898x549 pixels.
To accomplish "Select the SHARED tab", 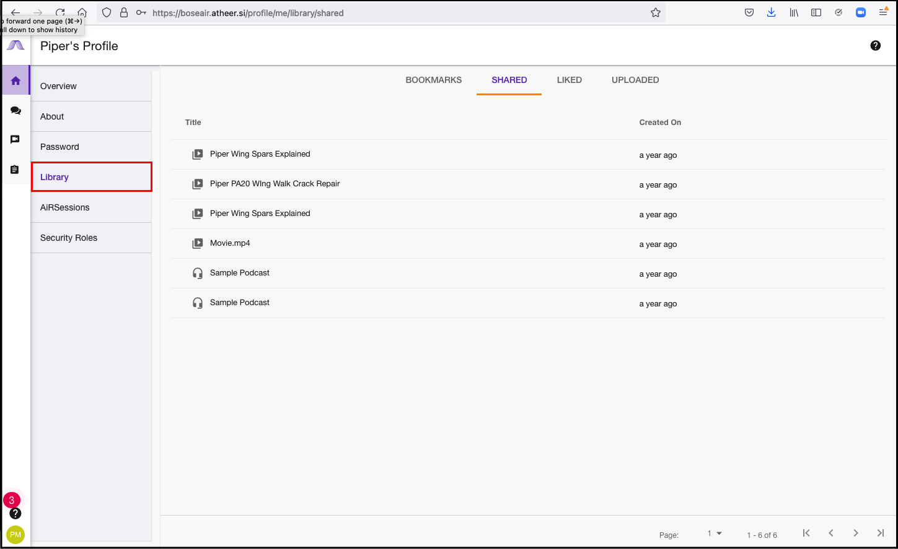I will pyautogui.click(x=509, y=80).
